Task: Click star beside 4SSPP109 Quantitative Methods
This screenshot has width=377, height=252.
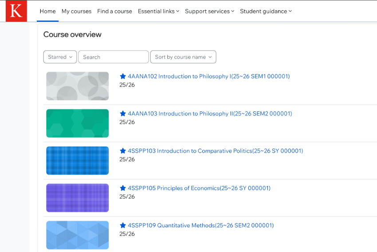Action: click(x=123, y=225)
